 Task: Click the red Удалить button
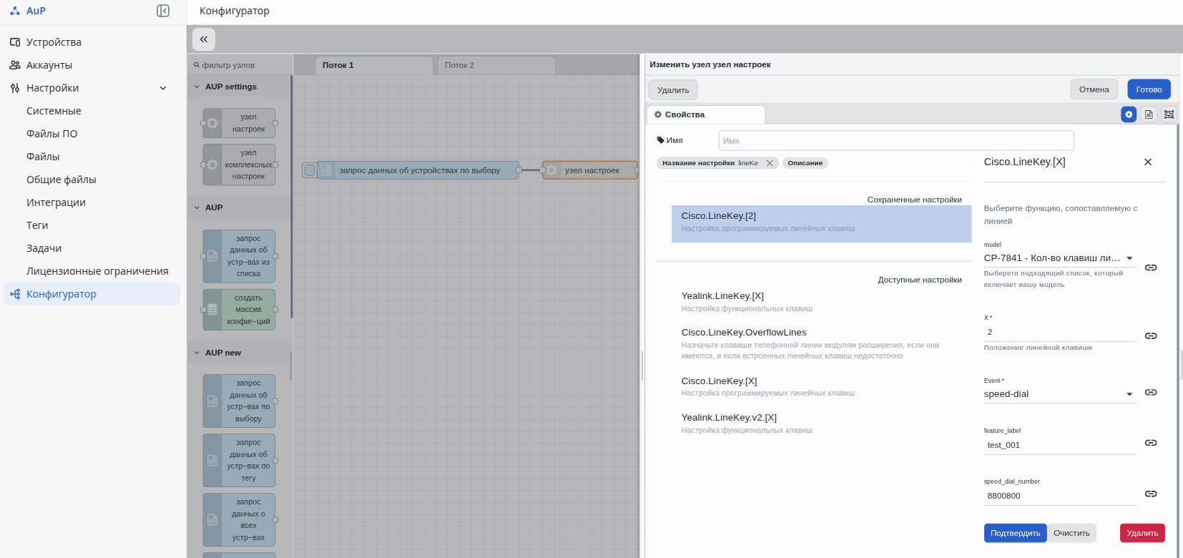(x=1142, y=533)
